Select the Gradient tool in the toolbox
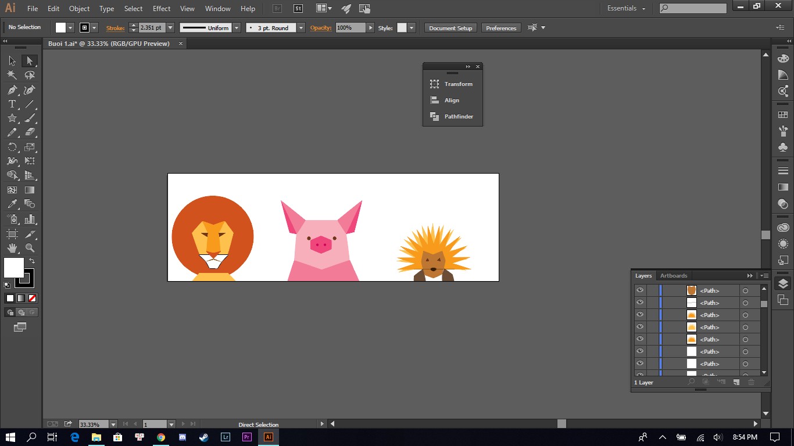Image resolution: width=794 pixels, height=446 pixels. point(30,190)
